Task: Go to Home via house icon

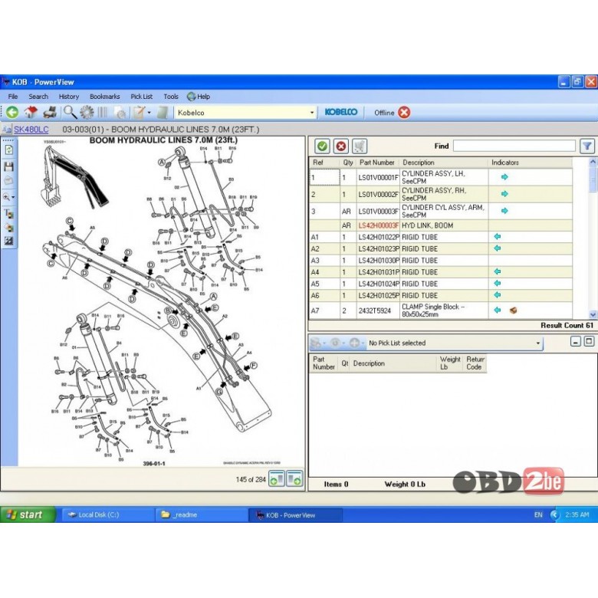Action: [x=31, y=112]
